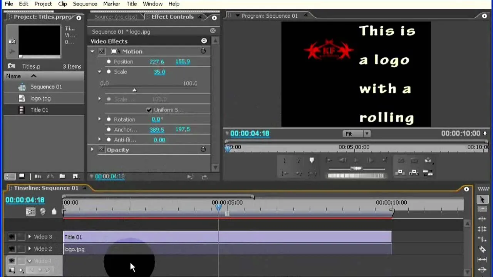Viewport: 493px width, 277px height.
Task: Set unnumbered marker in Program monitor
Action: [x=312, y=160]
